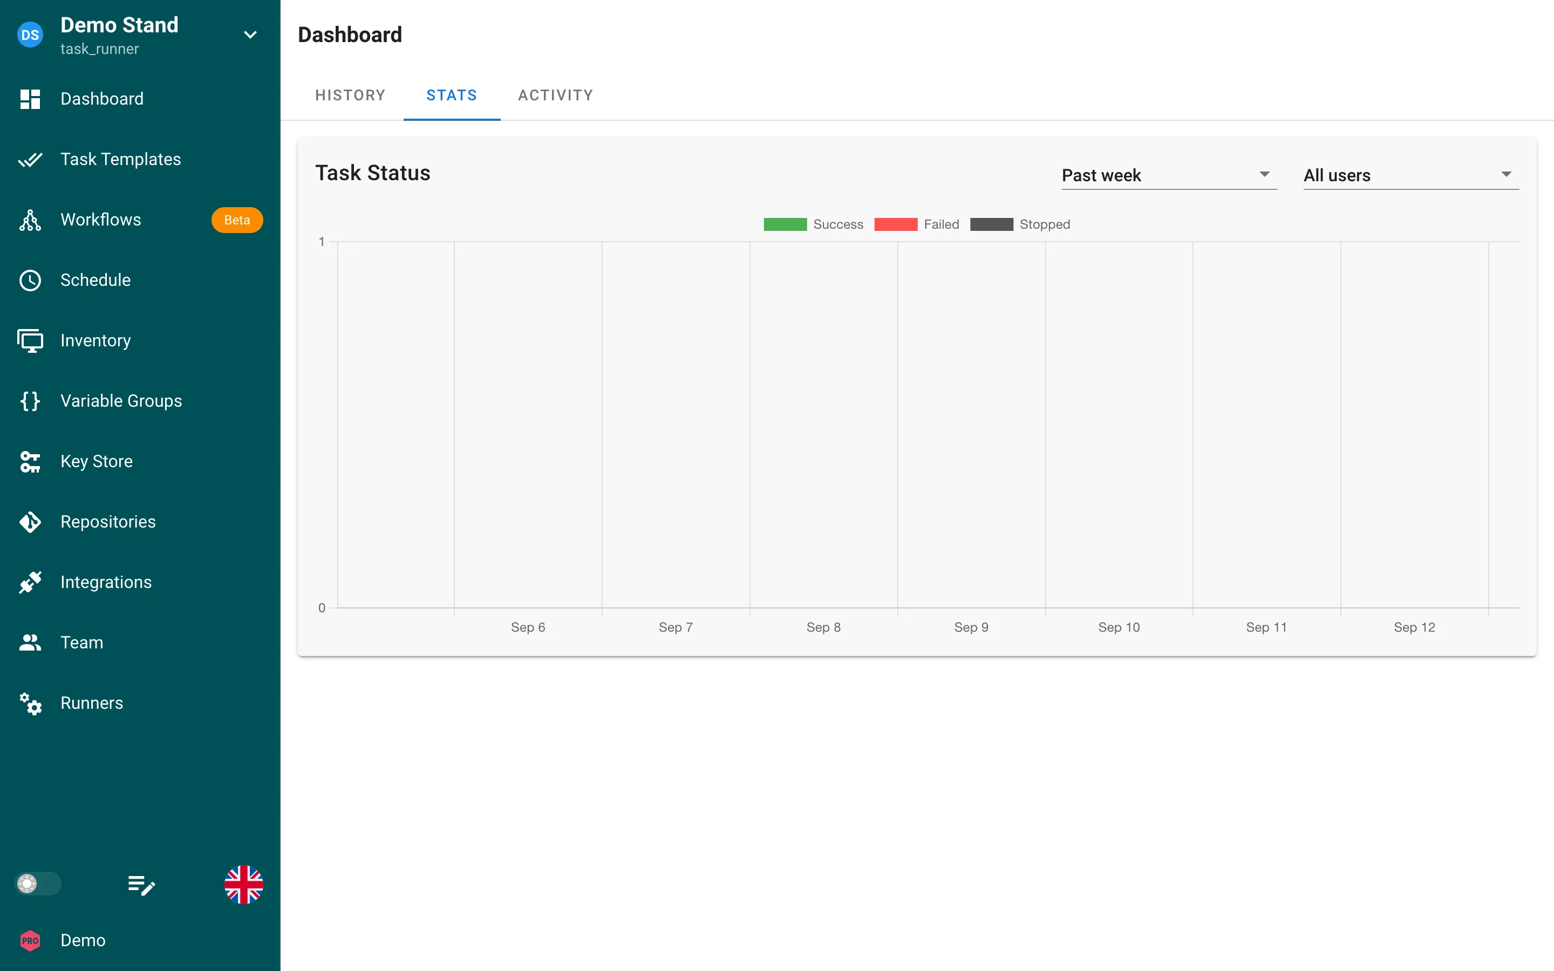Click the Team people icon
Image resolution: width=1554 pixels, height=971 pixels.
click(x=30, y=642)
